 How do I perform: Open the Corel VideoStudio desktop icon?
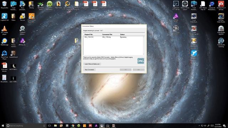[x=194, y=18]
